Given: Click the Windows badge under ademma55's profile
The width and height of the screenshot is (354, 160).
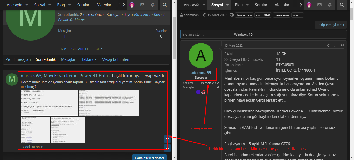Looking at the screenshot, I should pyautogui.click(x=198, y=92).
